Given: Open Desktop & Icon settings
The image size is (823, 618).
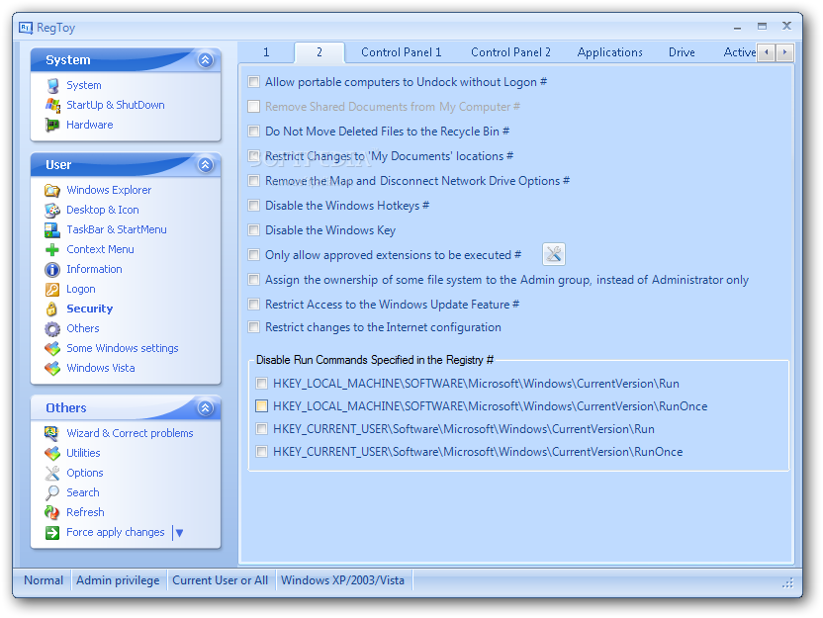Looking at the screenshot, I should pos(102,210).
